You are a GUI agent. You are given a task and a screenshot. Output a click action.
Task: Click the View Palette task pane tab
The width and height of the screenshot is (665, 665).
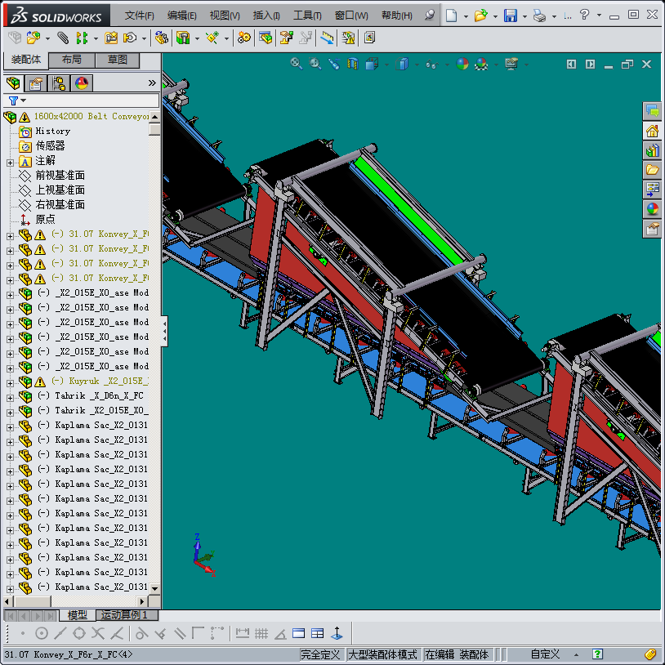pyautogui.click(x=652, y=190)
